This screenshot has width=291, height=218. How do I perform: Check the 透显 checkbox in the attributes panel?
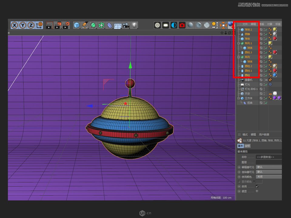pyautogui.click(x=257, y=191)
